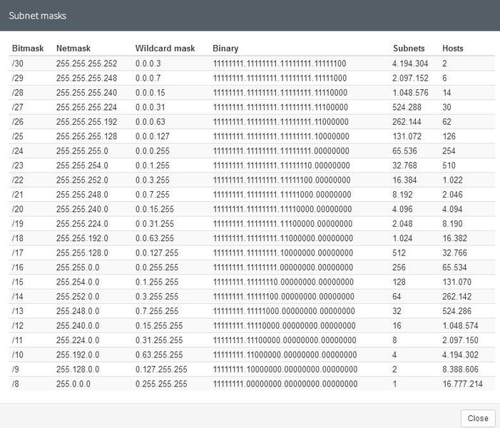This screenshot has height=428, width=500.
Task: Click wildcard mask 0.0.127.255
Action: pos(157,253)
